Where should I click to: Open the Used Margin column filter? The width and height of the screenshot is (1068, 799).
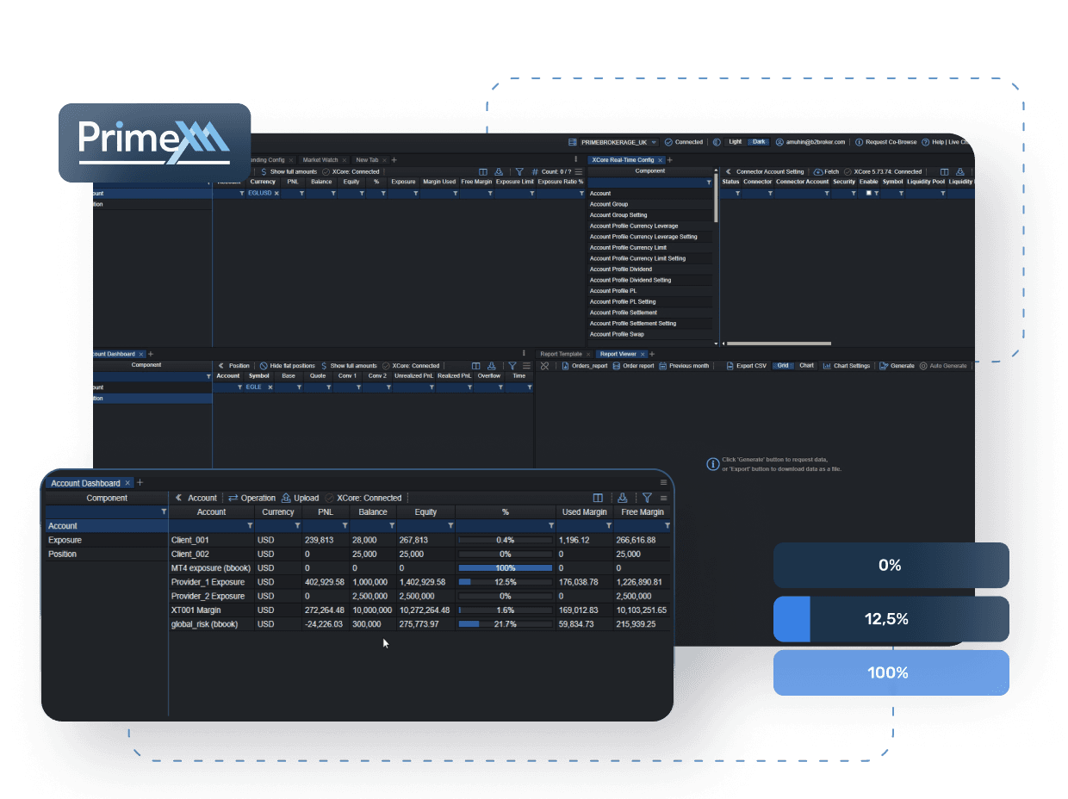(x=608, y=525)
